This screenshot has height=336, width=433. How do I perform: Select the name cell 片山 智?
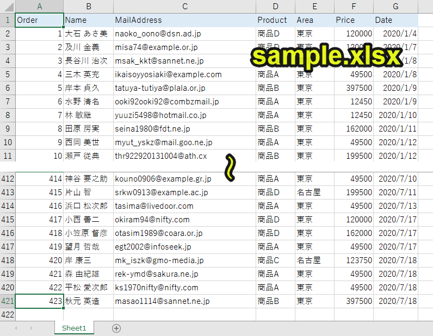click(88, 192)
